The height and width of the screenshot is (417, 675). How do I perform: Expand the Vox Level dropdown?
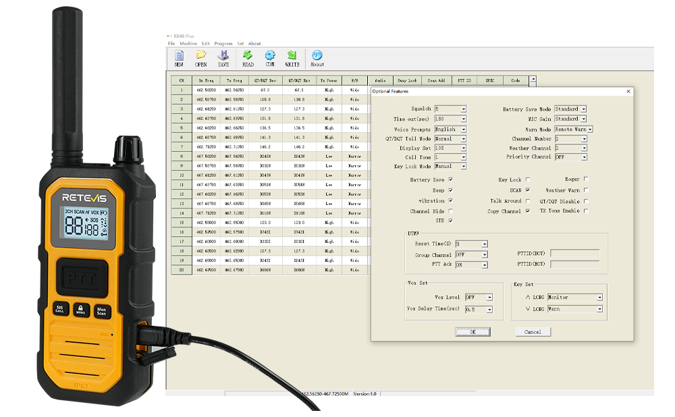click(x=489, y=298)
